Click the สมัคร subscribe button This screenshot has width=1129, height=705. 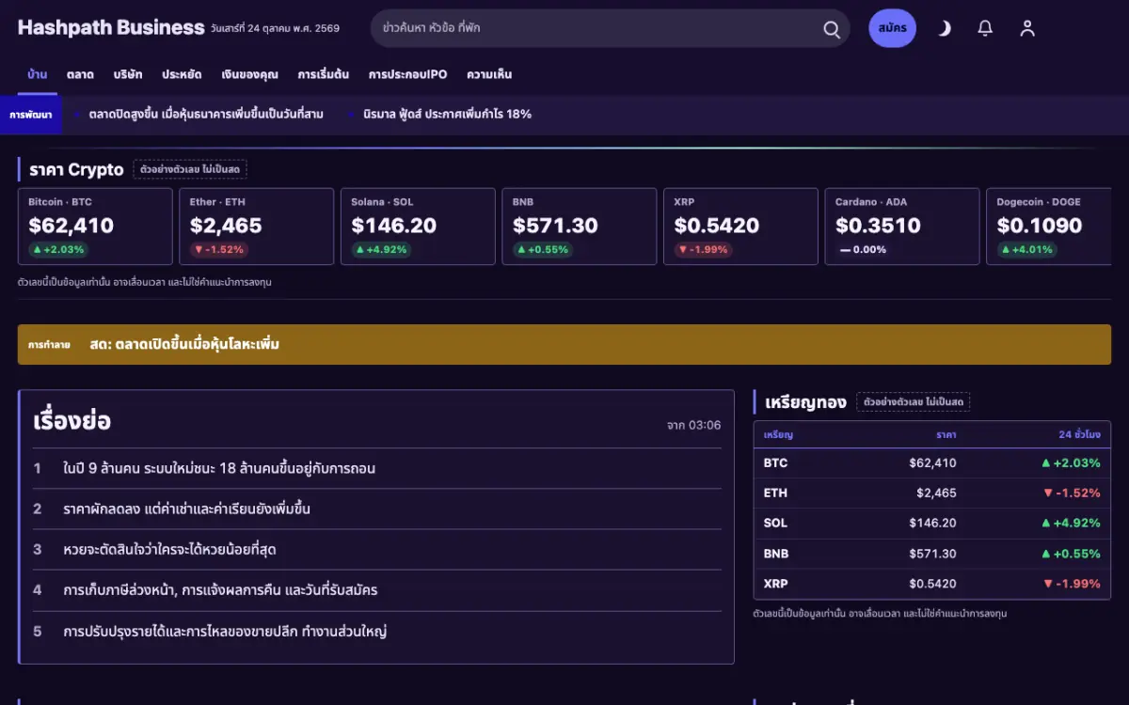pyautogui.click(x=892, y=28)
